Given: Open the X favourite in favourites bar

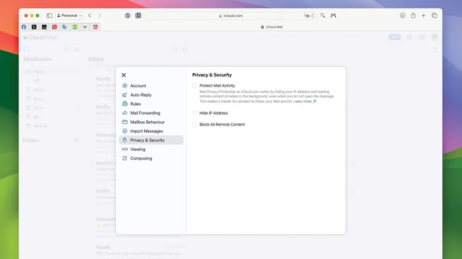Looking at the screenshot, I should tap(34, 27).
